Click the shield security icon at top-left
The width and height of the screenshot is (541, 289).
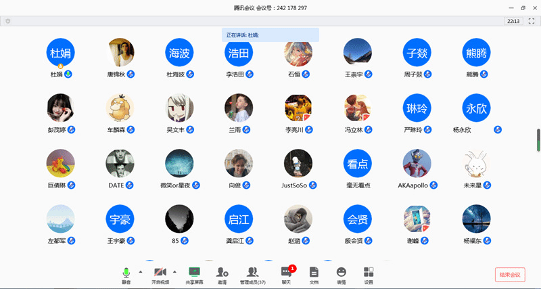coord(7,21)
